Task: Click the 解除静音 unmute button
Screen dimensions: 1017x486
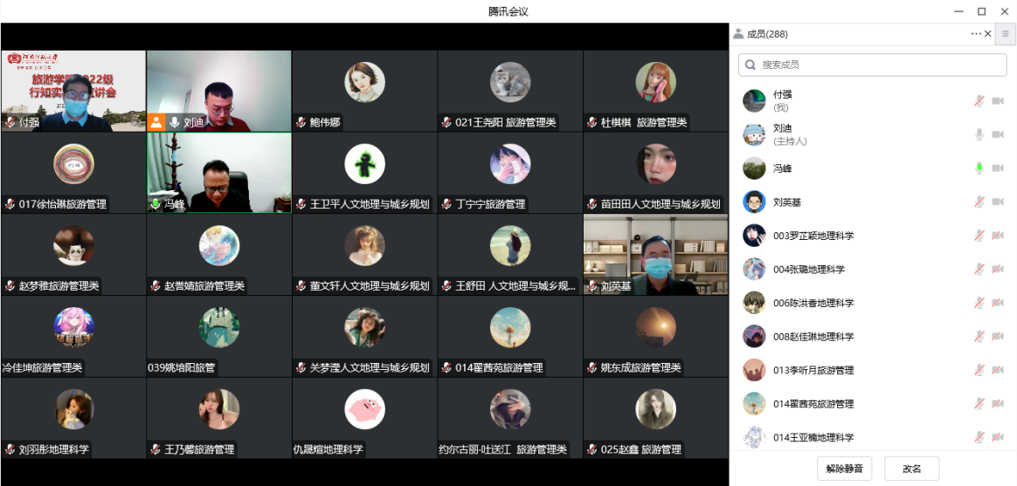Action: pyautogui.click(x=844, y=469)
